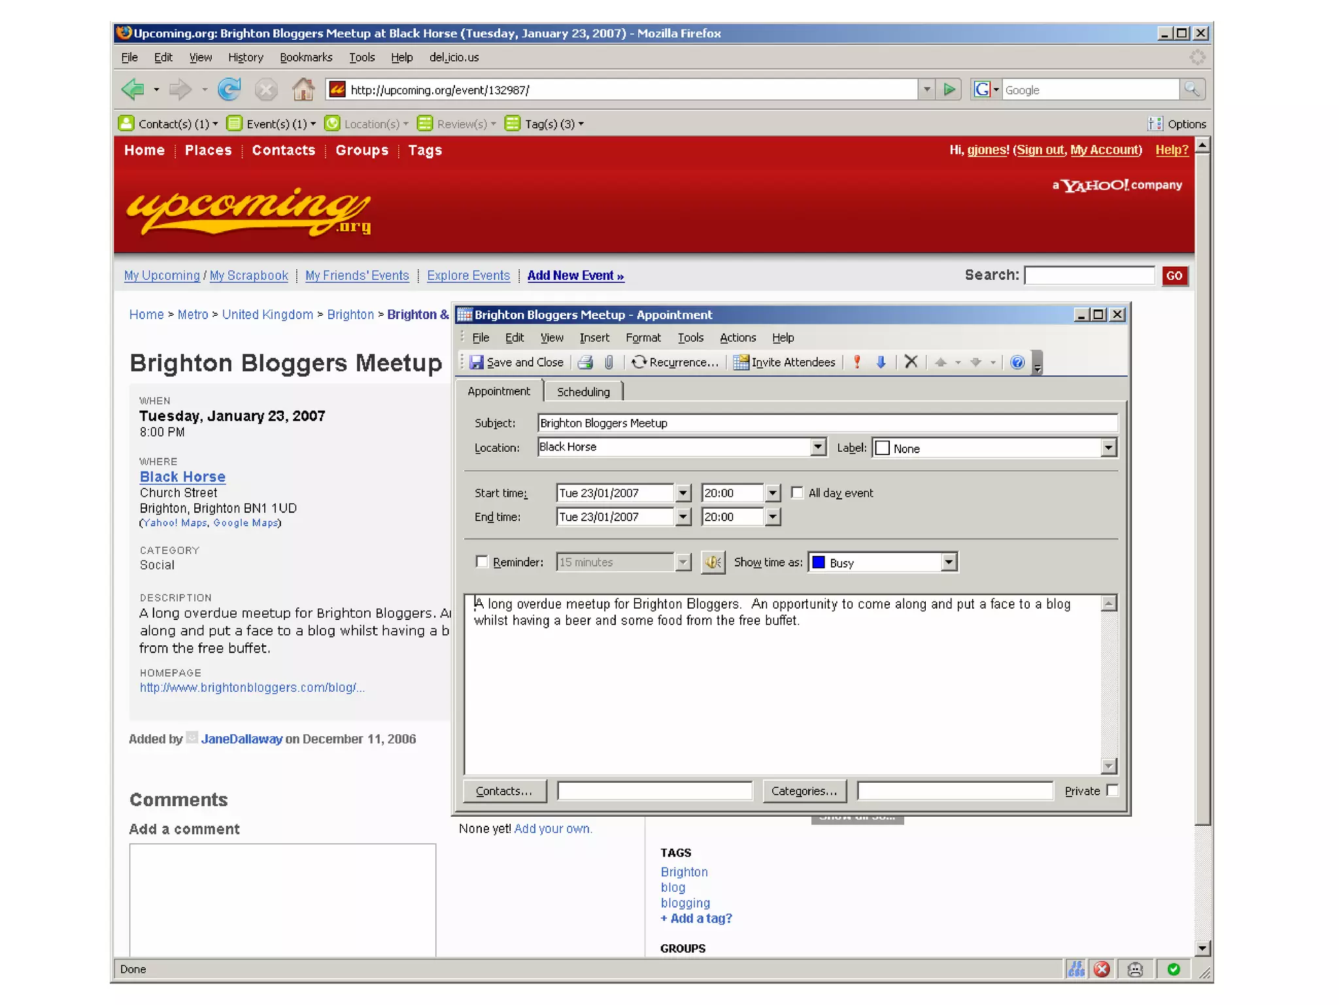Click the Delete X icon in the Appointment toolbar
The height and width of the screenshot is (1005, 1339).
pyautogui.click(x=911, y=362)
